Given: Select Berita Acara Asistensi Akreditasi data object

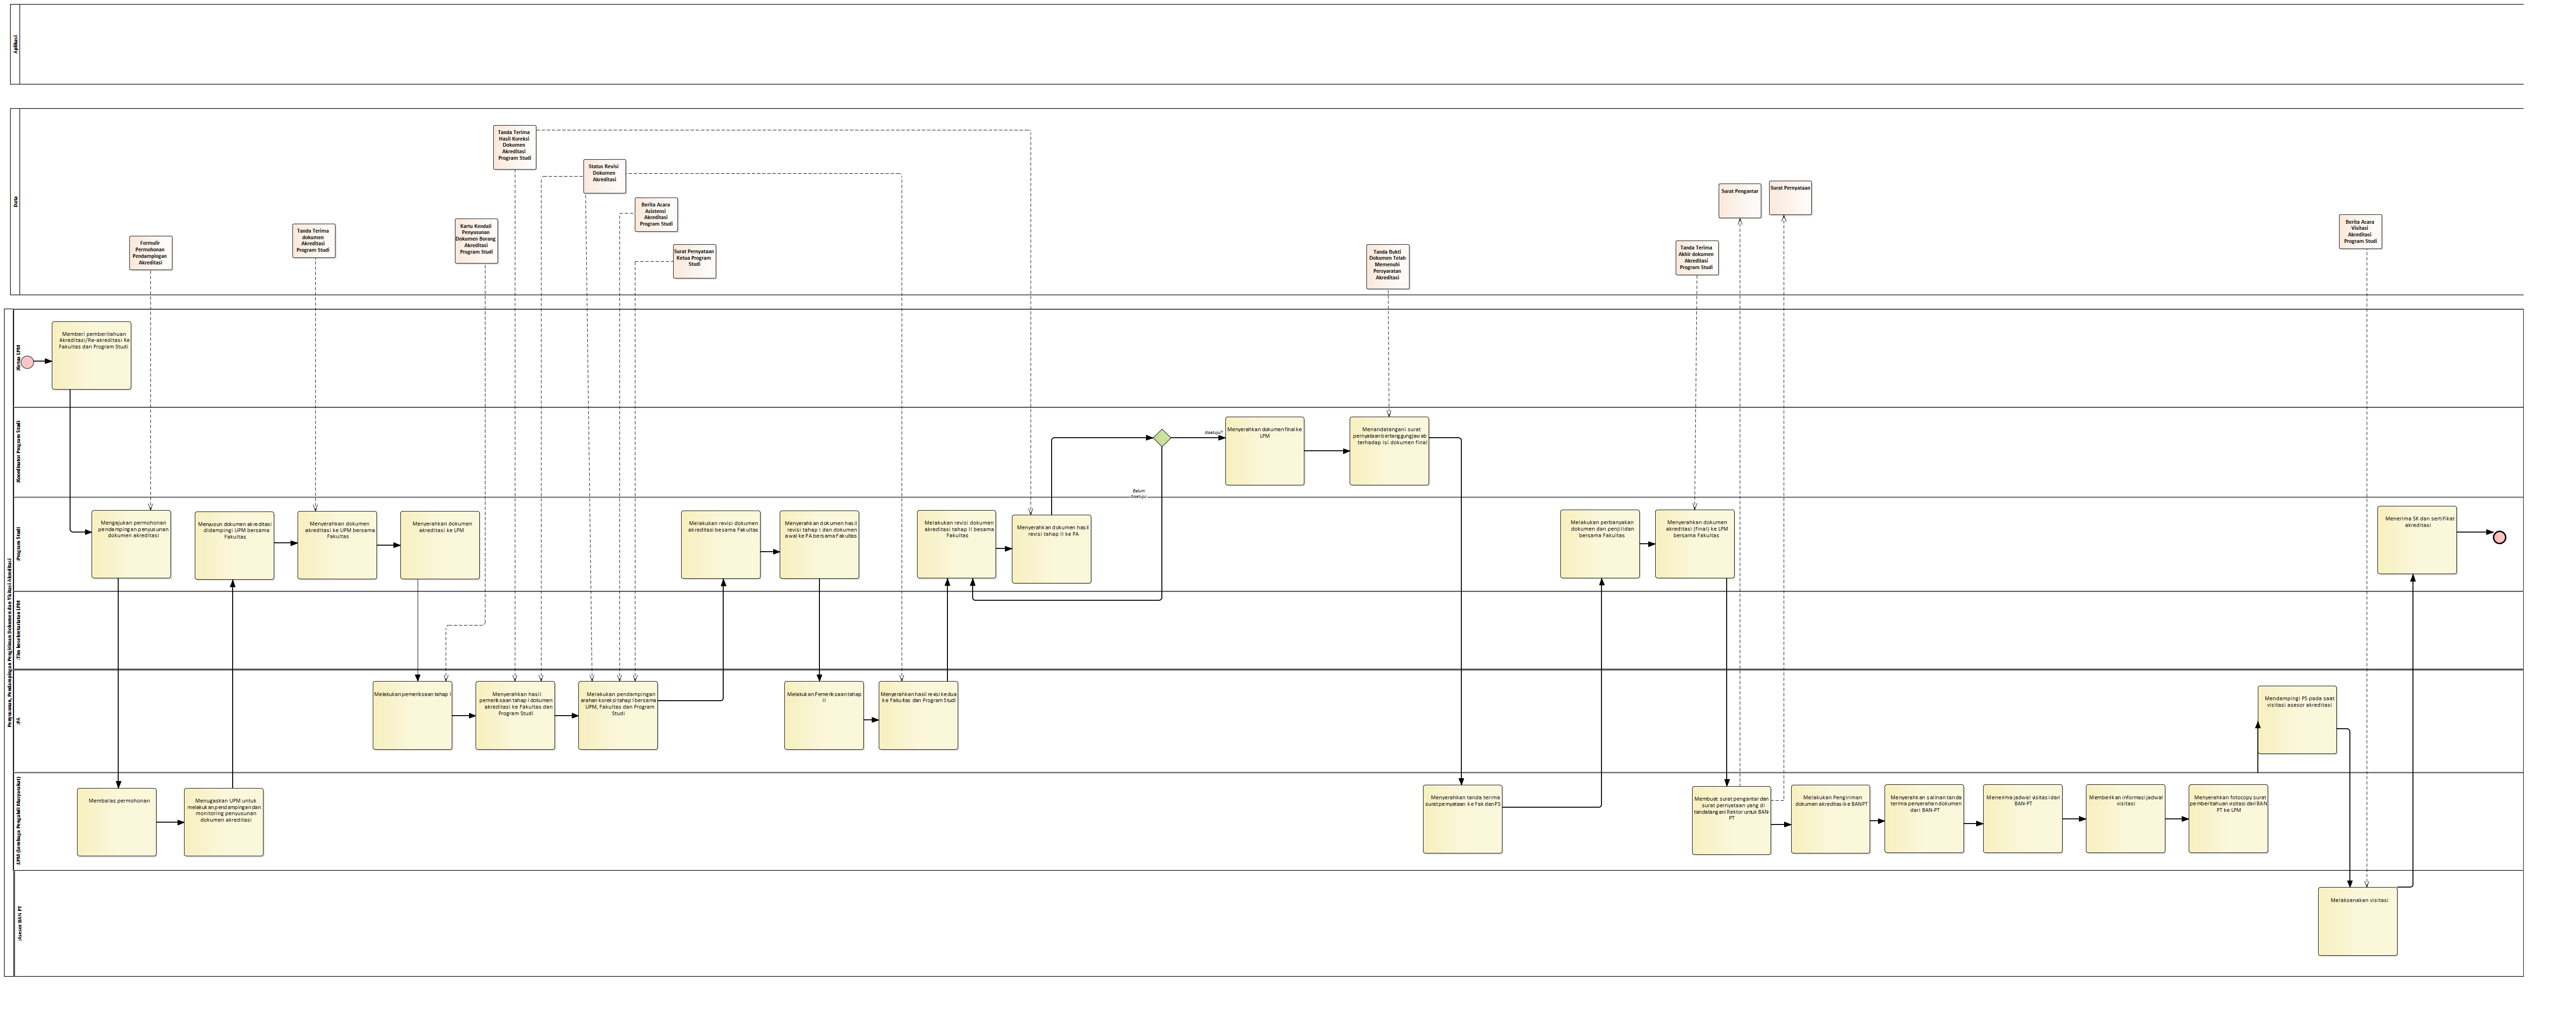Looking at the screenshot, I should 656,215.
